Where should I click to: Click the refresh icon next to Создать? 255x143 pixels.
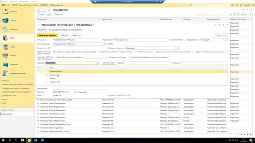coord(49,14)
